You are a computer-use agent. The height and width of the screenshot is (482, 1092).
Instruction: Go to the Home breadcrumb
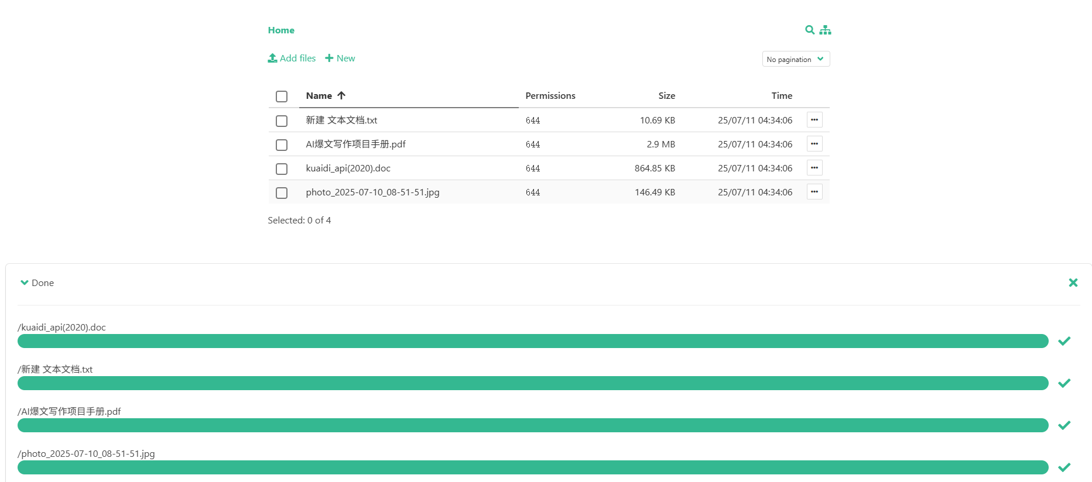coord(281,30)
